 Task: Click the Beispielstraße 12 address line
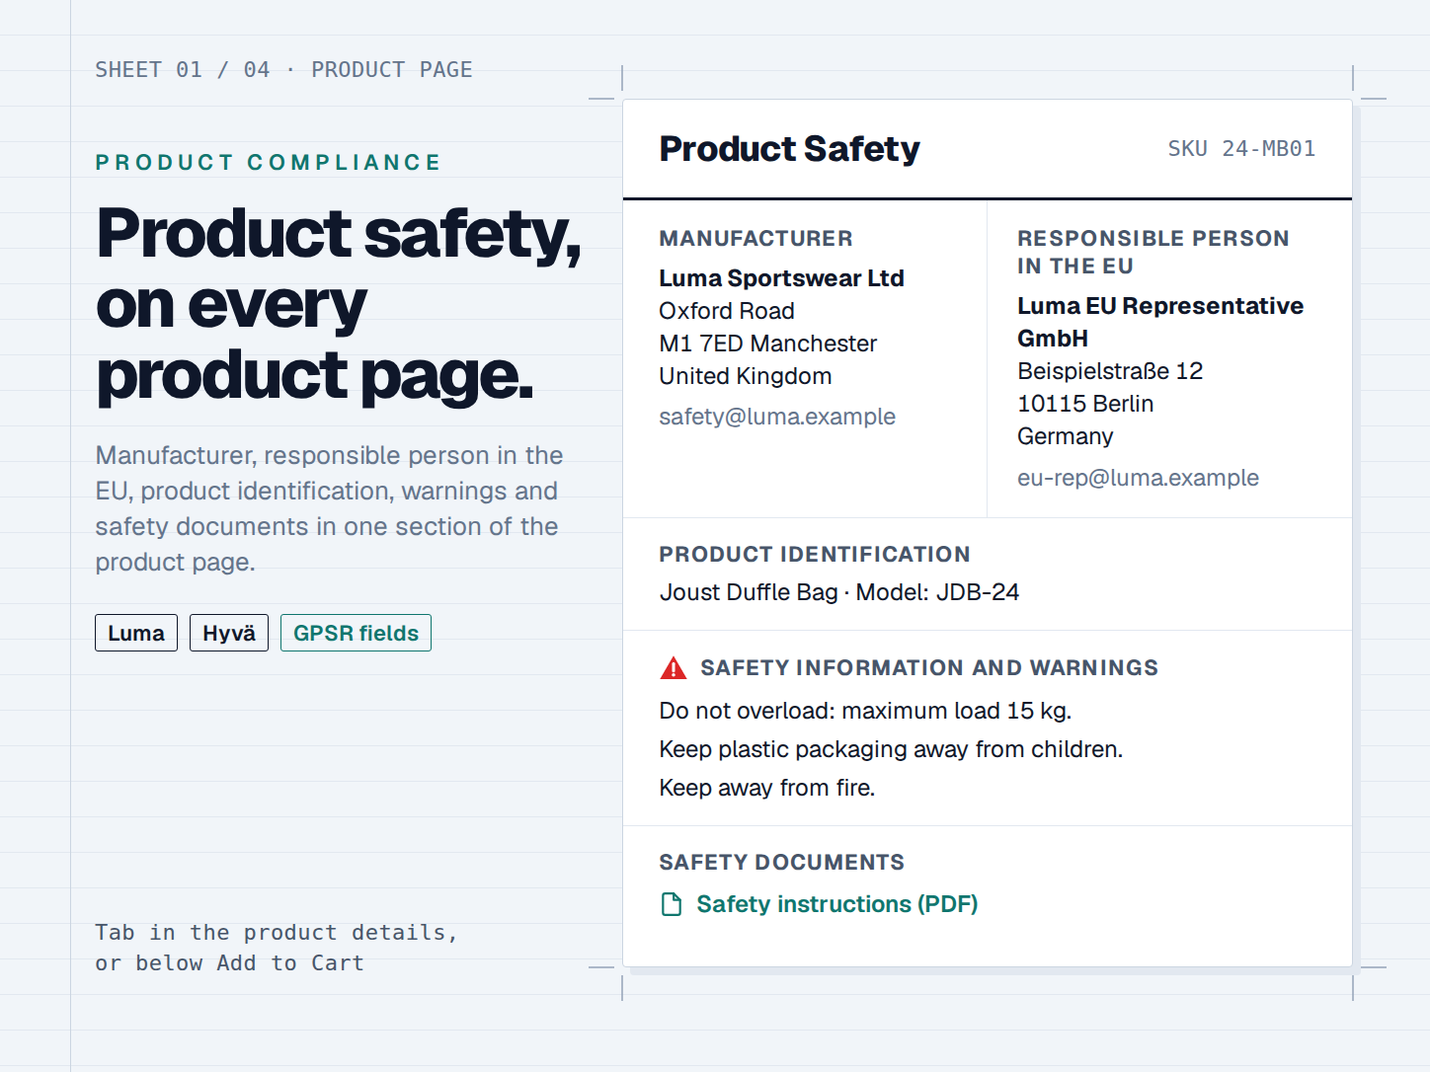(x=1110, y=371)
